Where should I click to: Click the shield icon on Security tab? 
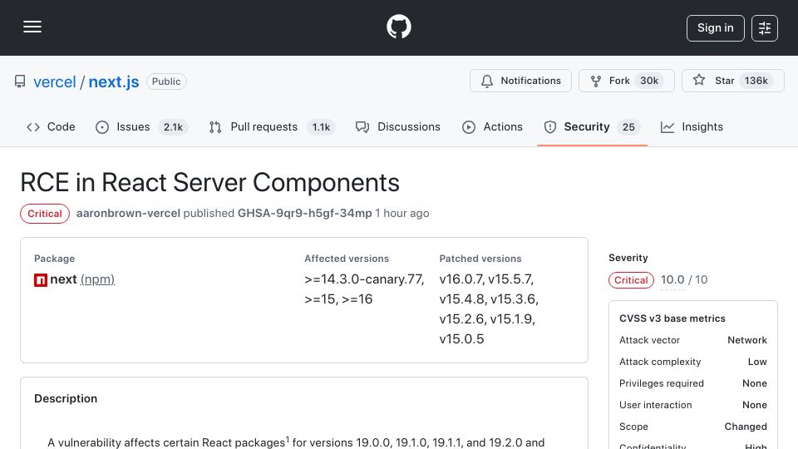pyautogui.click(x=550, y=127)
